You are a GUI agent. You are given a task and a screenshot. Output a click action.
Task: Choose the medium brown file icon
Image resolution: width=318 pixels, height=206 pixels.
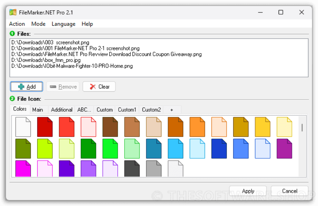(x=132, y=127)
